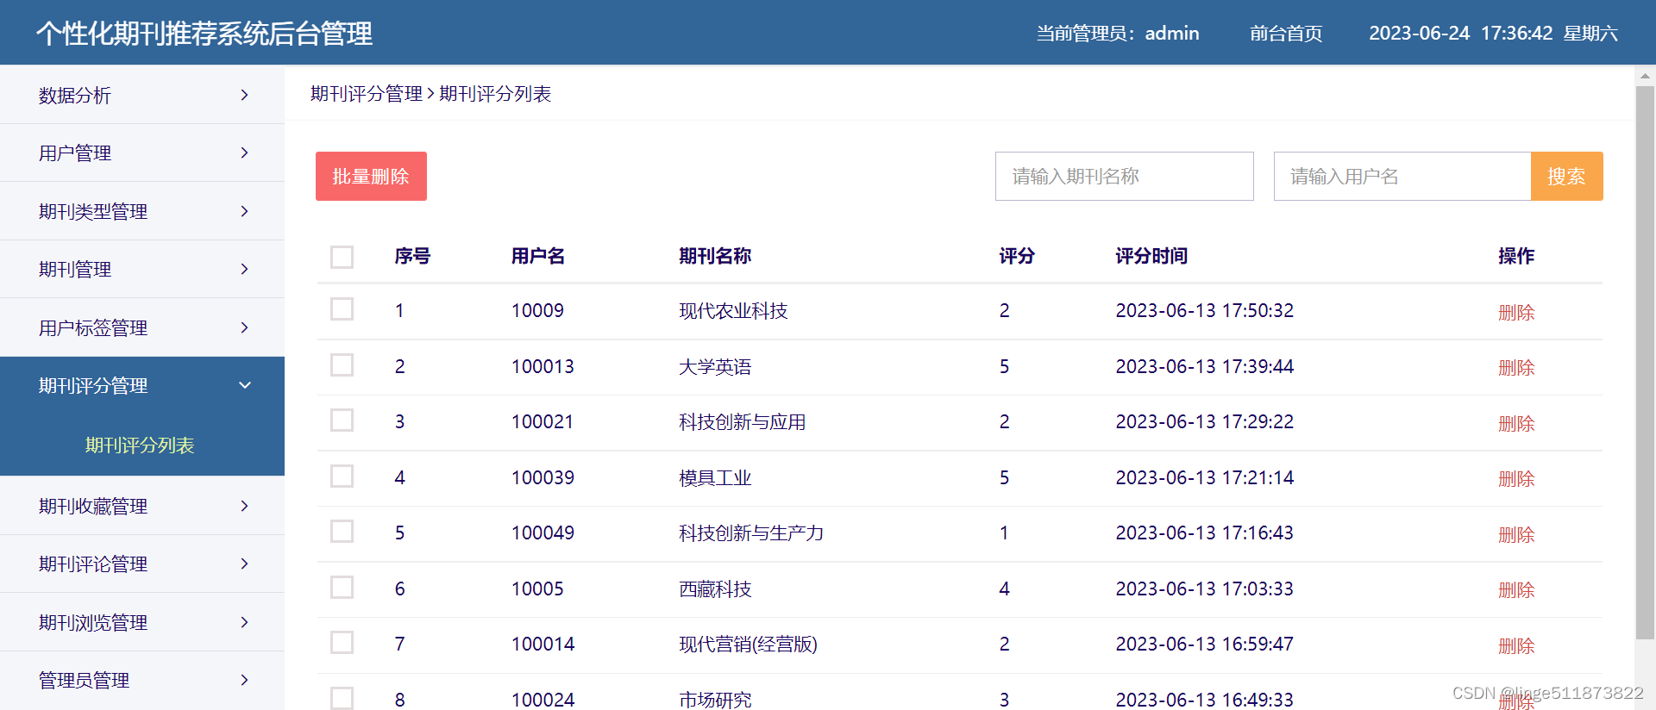The height and width of the screenshot is (710, 1656).
Task: Click username 100039 cell
Action: 543,478
